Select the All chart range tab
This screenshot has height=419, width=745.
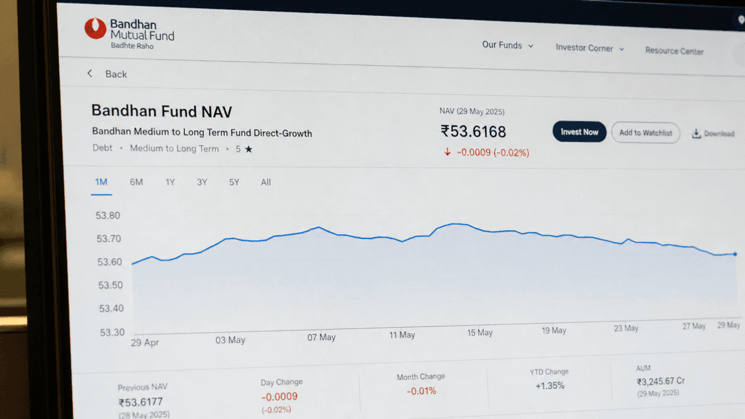tap(266, 182)
